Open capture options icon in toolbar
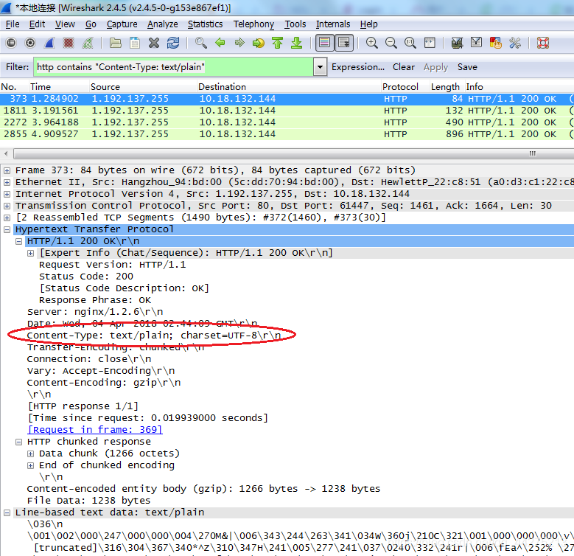Image resolution: width=574 pixels, height=556 pixels. (30, 43)
